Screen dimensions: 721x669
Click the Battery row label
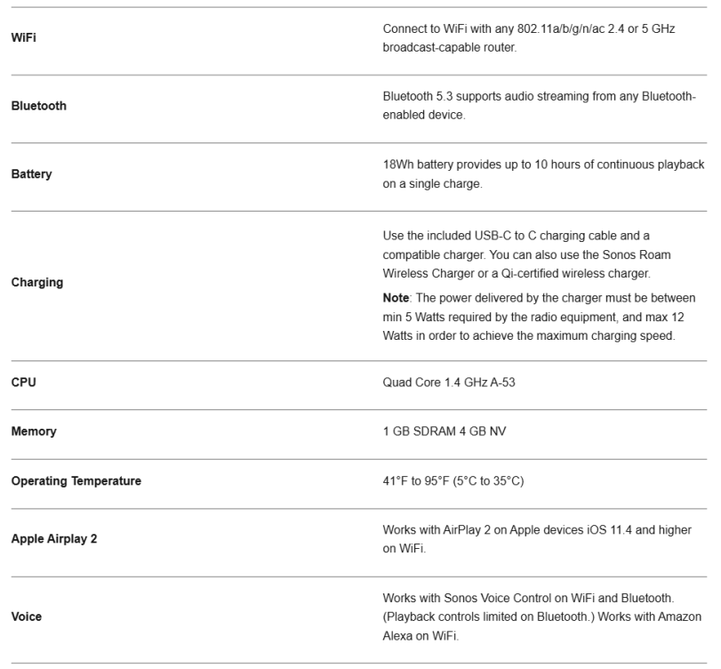tap(31, 174)
